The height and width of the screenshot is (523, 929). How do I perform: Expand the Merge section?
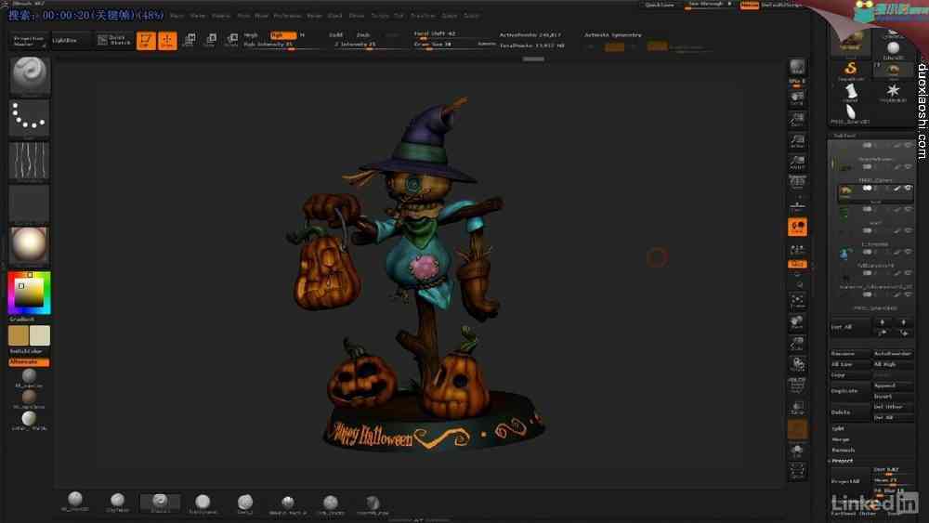[x=841, y=439]
